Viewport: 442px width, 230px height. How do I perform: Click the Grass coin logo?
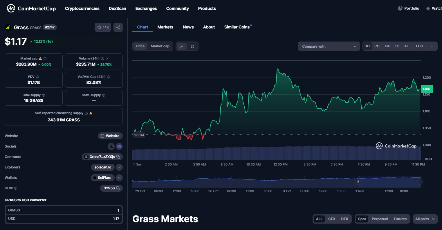pyautogui.click(x=8, y=27)
